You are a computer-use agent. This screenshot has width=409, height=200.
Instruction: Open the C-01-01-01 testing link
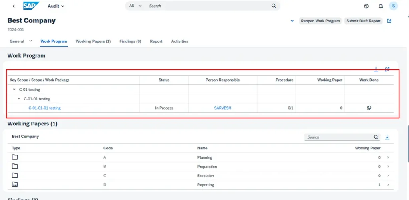[x=44, y=108]
